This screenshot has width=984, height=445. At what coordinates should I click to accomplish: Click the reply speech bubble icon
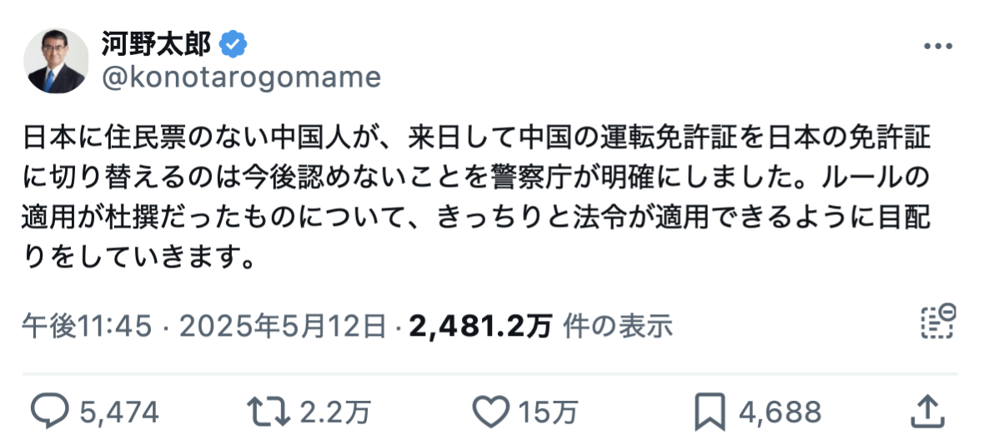coord(49,411)
